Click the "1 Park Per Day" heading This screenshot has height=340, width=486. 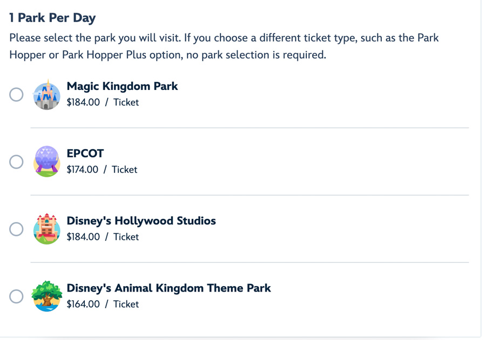(52, 18)
